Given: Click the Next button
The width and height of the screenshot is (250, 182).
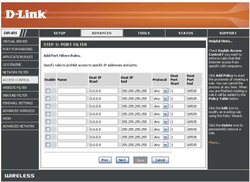Looking at the screenshot, I should coord(122,160).
